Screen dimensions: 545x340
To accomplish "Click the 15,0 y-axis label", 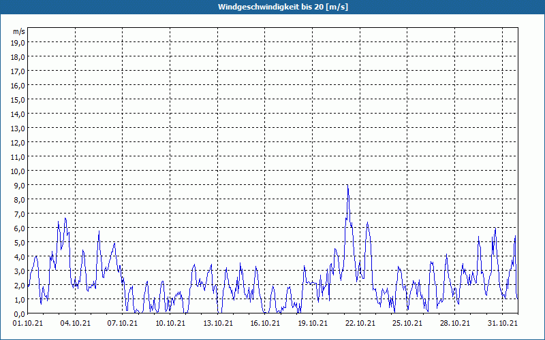I will click(18, 100).
